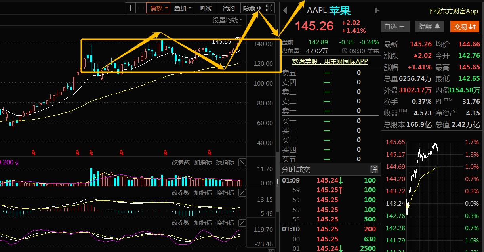Click the 苹果 stock name

(340, 10)
